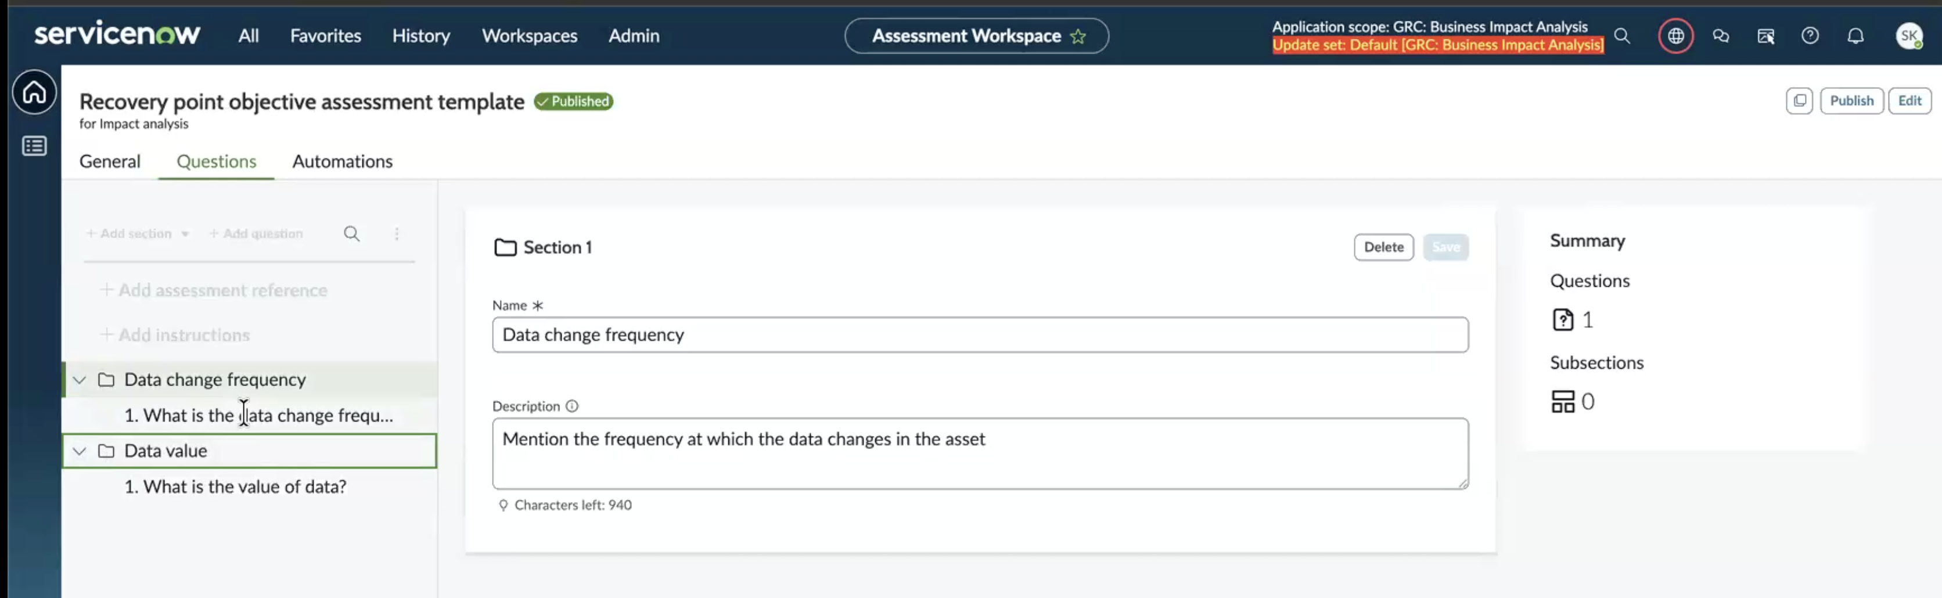The width and height of the screenshot is (1942, 598).
Task: Open global search magnifier in the header
Action: tap(1621, 36)
